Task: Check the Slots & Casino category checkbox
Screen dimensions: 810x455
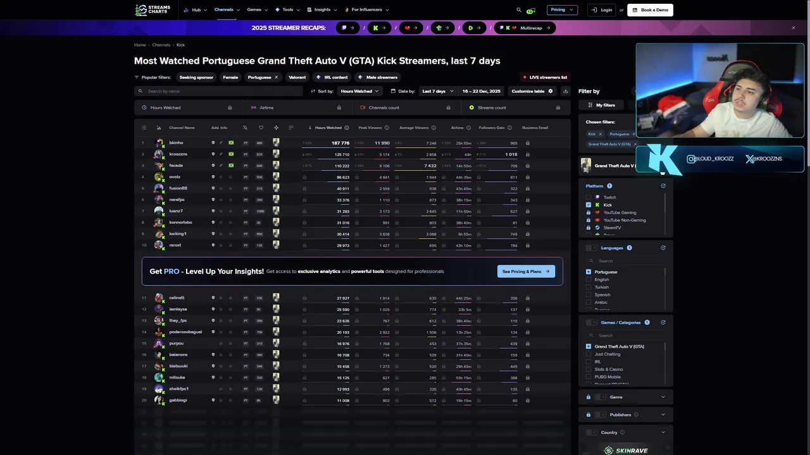Action: (x=589, y=369)
